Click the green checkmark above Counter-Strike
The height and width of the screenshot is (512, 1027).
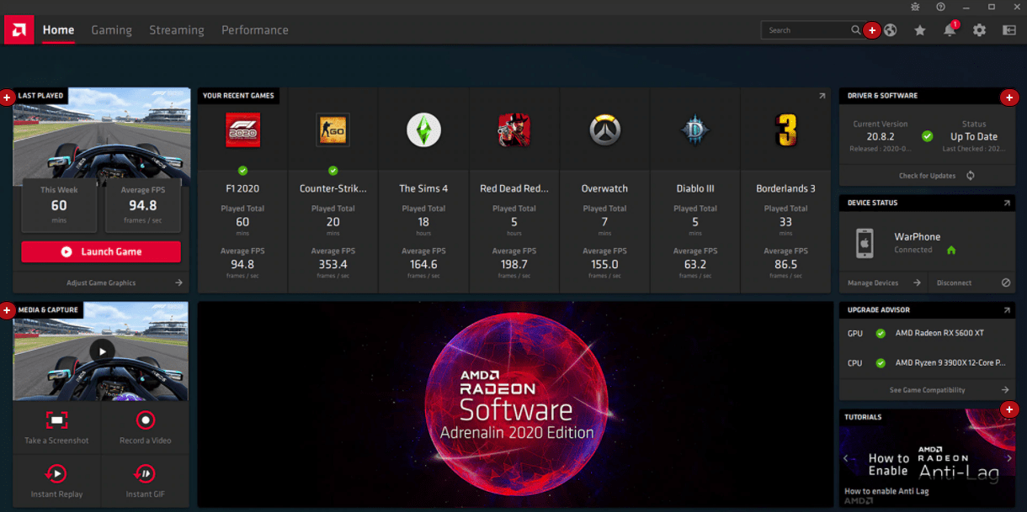[x=333, y=171]
